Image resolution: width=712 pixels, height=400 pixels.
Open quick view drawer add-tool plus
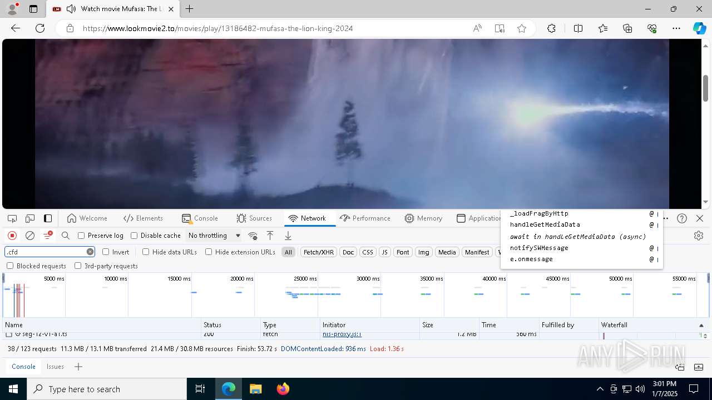pos(78,367)
